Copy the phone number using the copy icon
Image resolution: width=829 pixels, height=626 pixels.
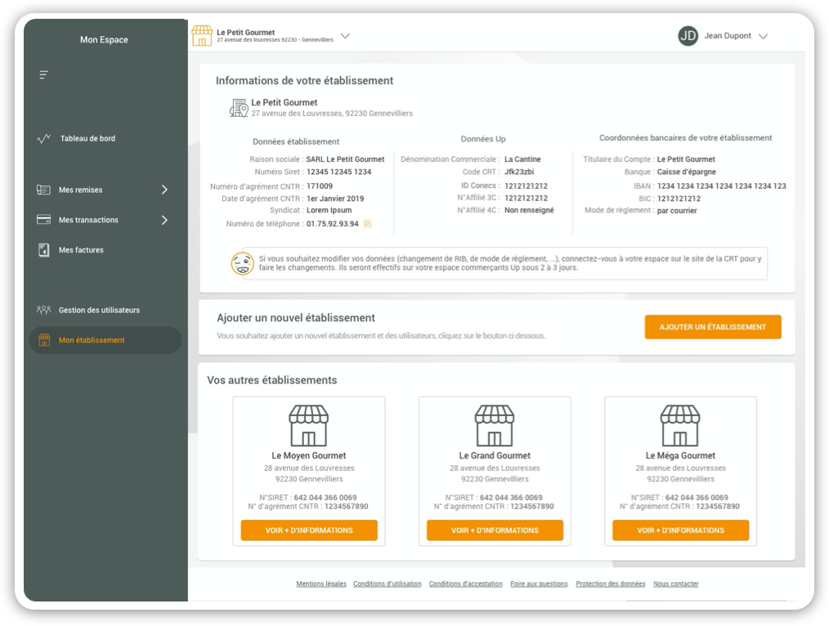point(367,224)
